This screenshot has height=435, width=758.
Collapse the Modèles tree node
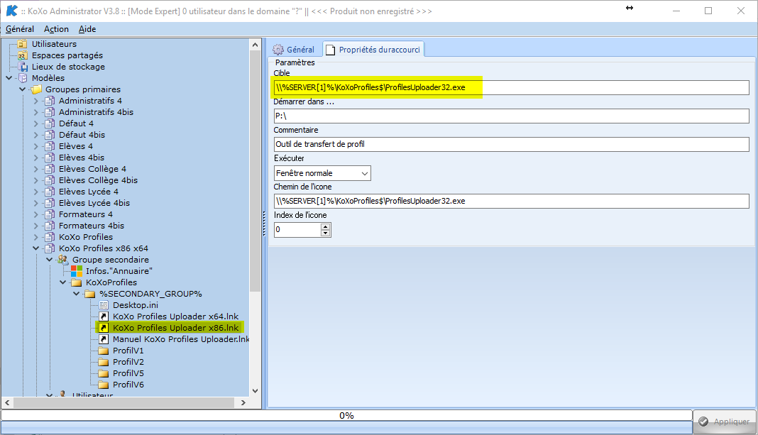(9, 78)
